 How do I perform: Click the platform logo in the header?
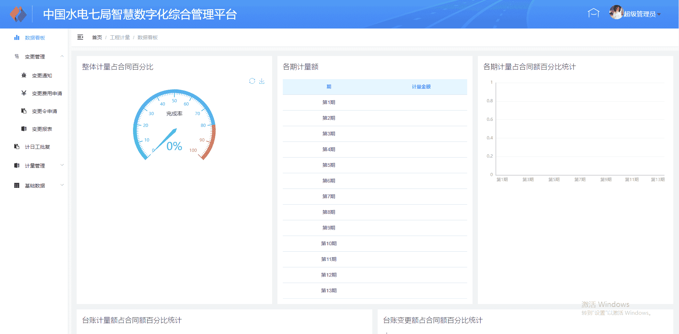18,14
